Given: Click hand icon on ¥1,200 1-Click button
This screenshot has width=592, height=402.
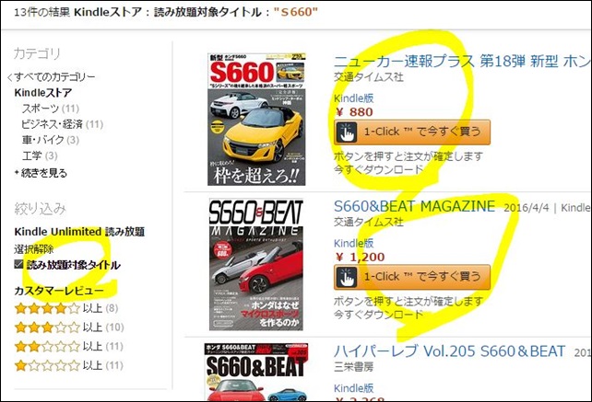Looking at the screenshot, I should tap(346, 277).
